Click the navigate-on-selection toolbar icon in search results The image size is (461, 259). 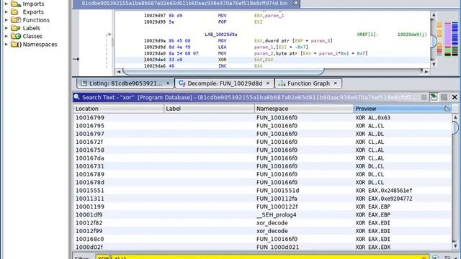pos(434,97)
